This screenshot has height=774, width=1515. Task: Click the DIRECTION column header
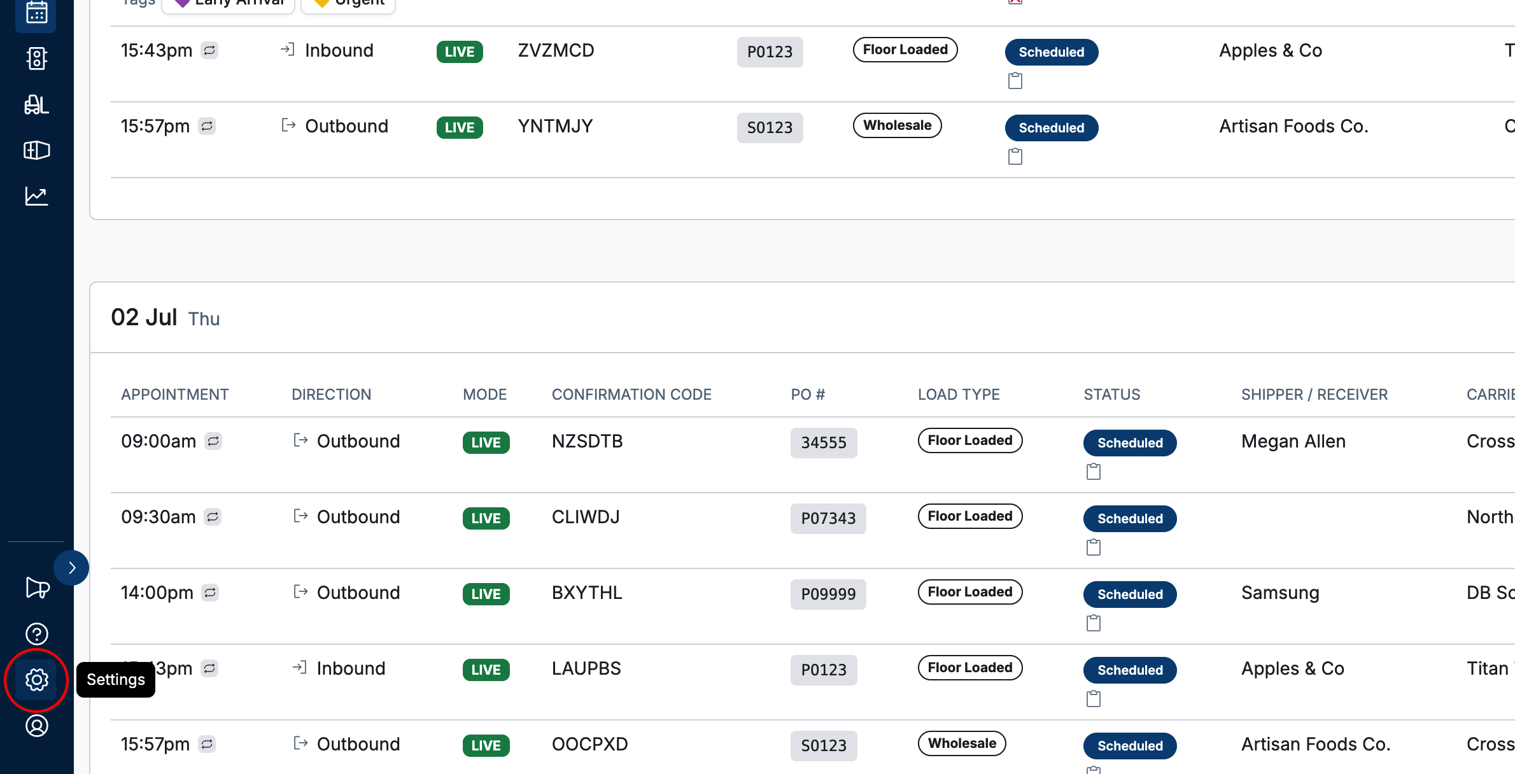331,395
